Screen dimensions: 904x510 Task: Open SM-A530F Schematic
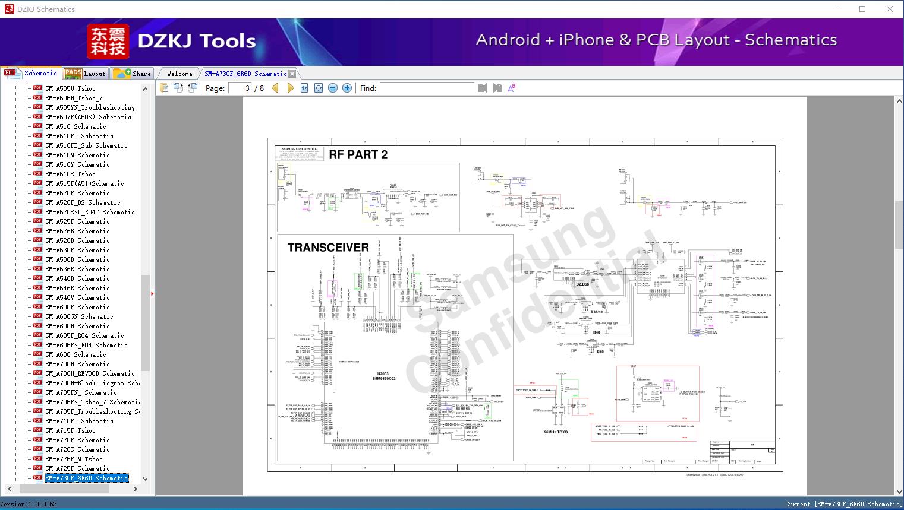77,250
